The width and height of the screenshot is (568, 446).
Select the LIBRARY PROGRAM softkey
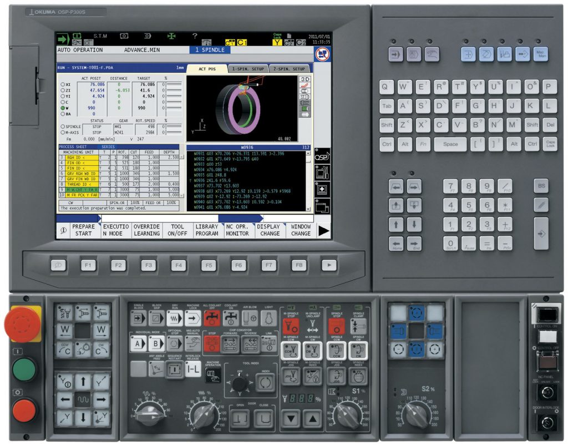click(207, 230)
